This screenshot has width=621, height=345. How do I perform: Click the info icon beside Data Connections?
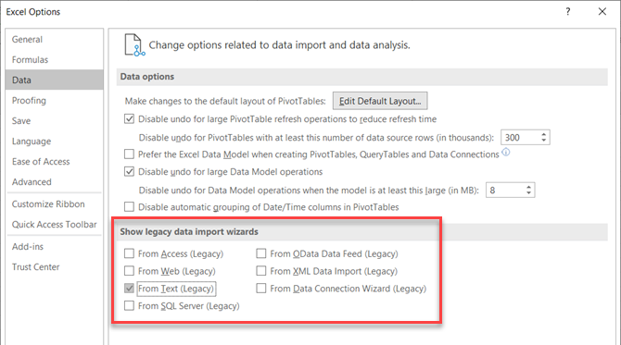pos(506,152)
